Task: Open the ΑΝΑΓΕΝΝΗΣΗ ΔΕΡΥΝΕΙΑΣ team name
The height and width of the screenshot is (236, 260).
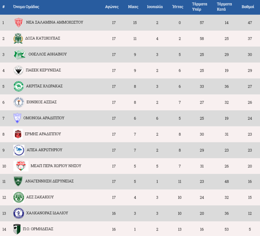Action: (x=49, y=181)
